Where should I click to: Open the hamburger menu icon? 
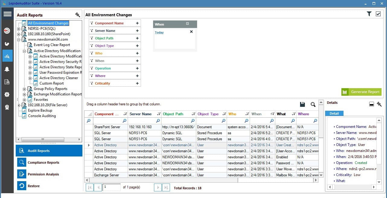8,14
